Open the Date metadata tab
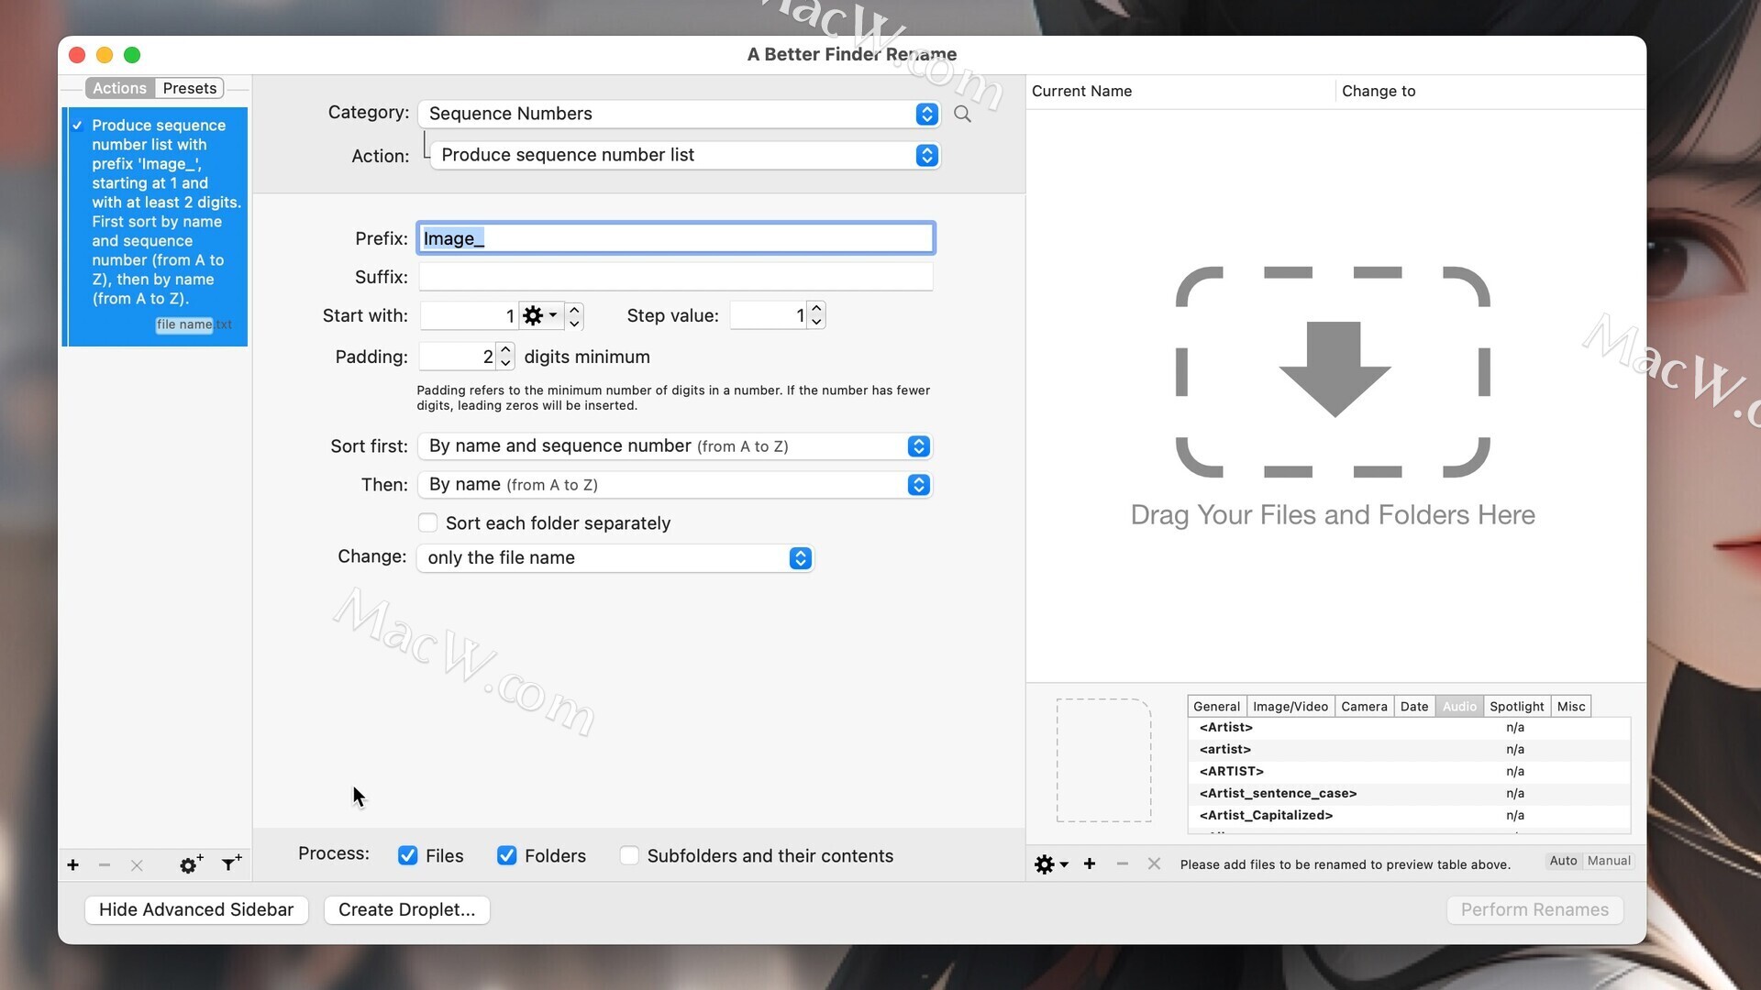Screen dimensions: 1761x990 (x=1413, y=706)
